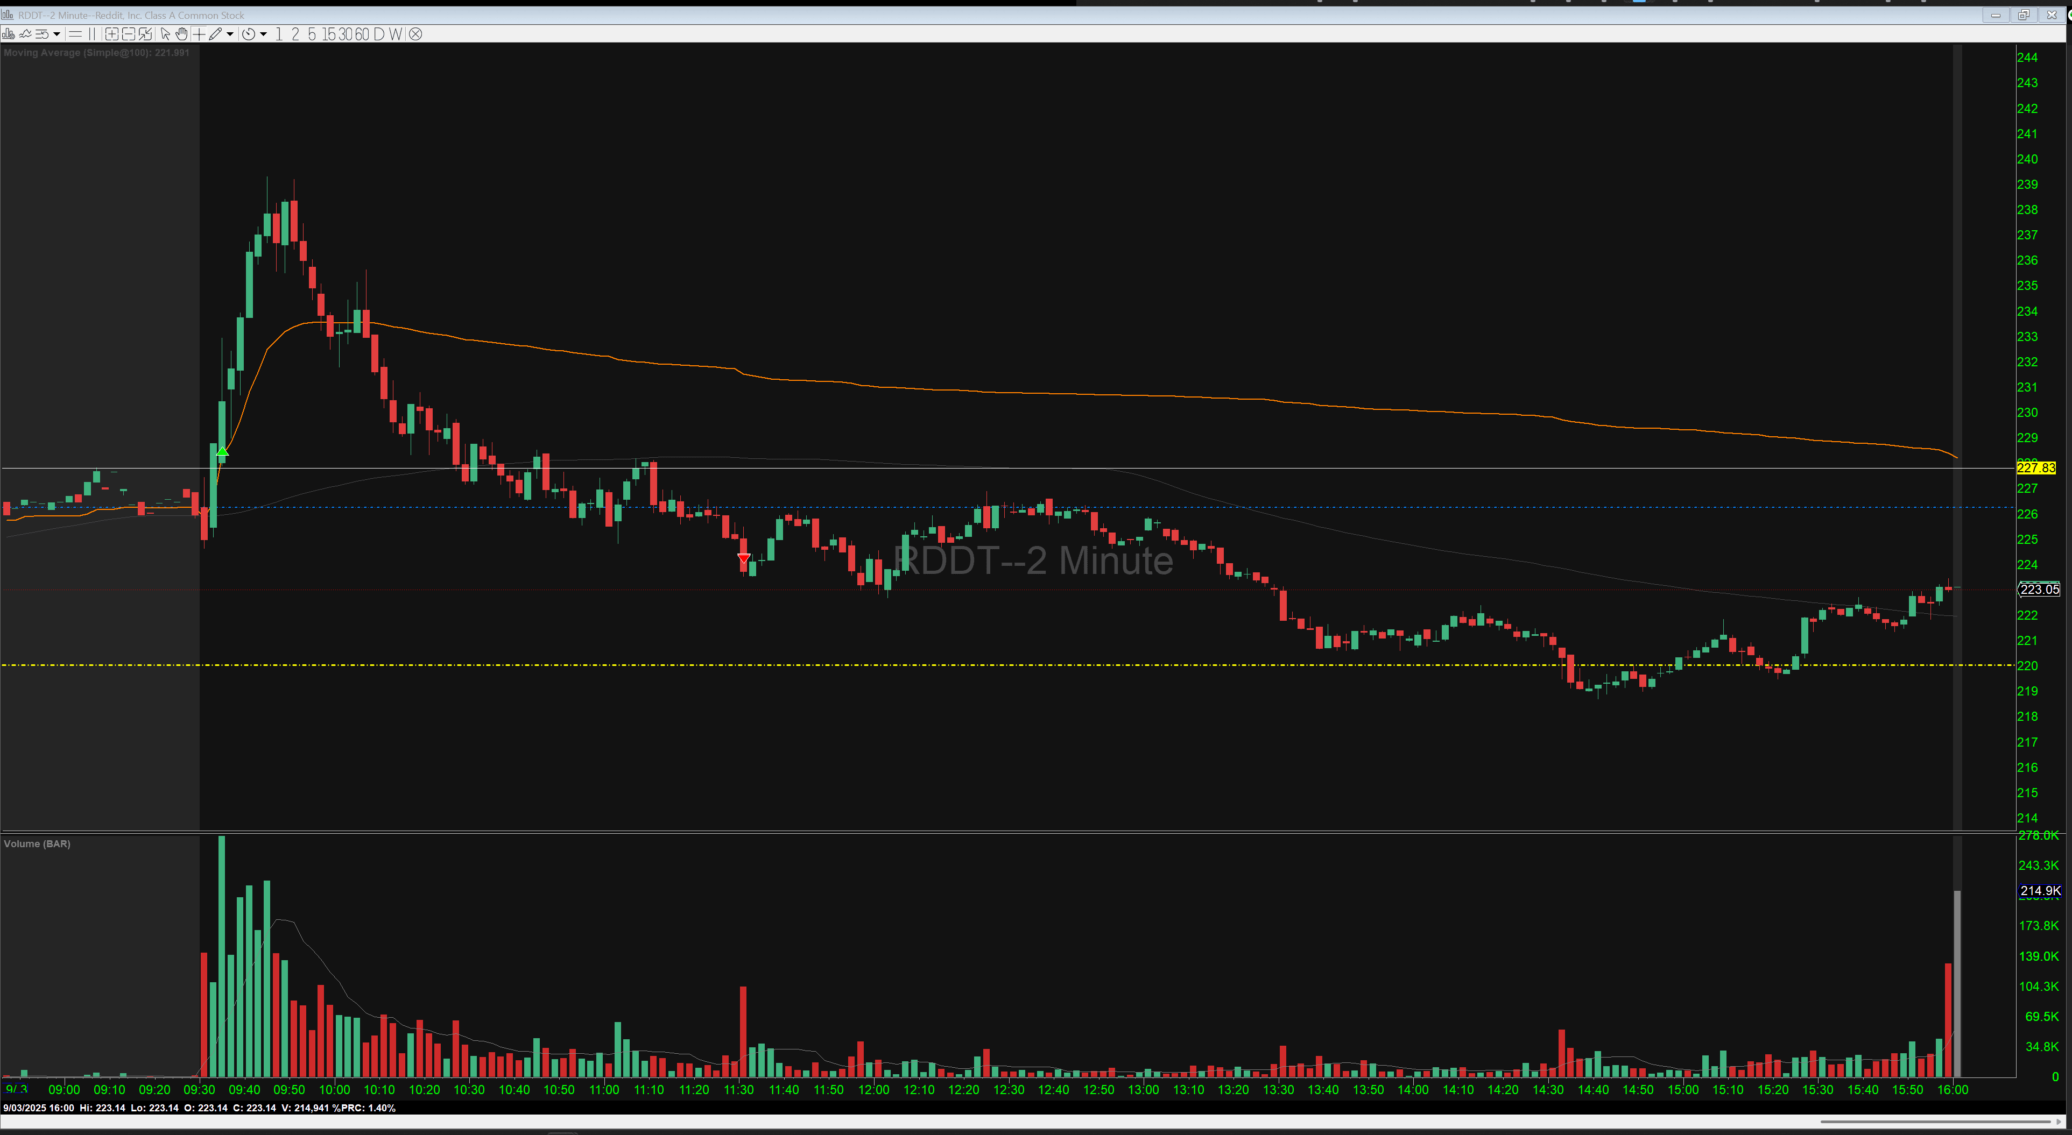Click the zoom out minus-box icon
This screenshot has height=1135, width=2072.
pos(129,34)
